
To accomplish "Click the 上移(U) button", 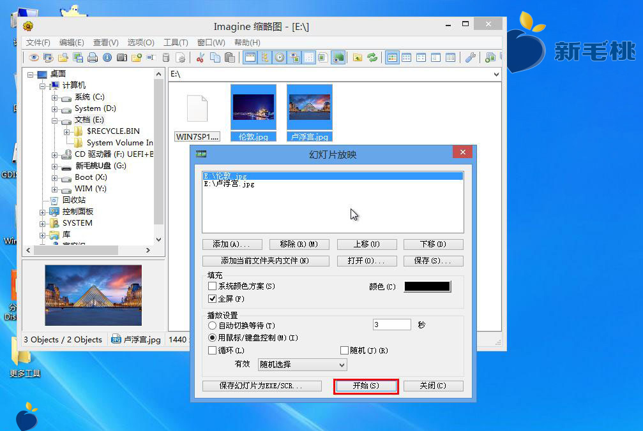I will [367, 244].
